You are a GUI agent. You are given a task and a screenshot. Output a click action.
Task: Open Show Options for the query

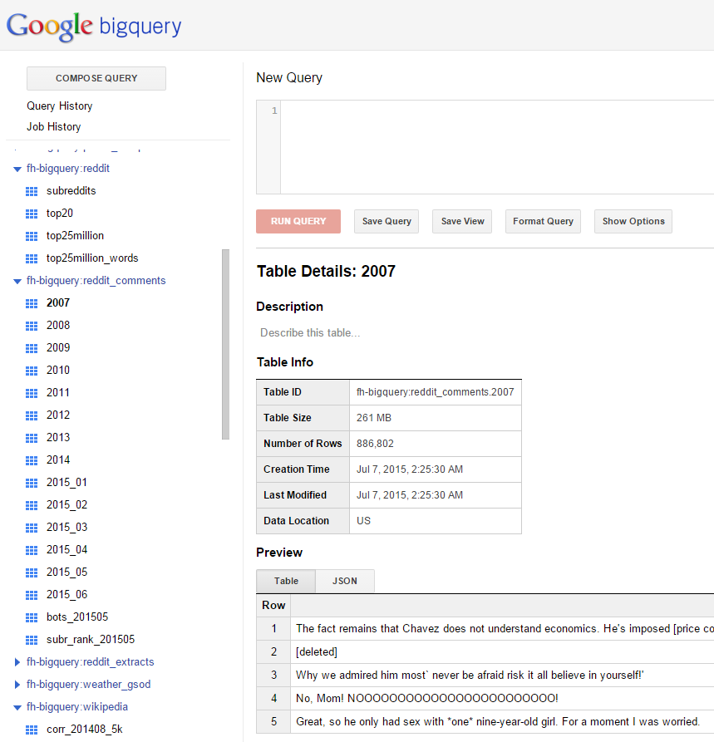click(x=633, y=221)
